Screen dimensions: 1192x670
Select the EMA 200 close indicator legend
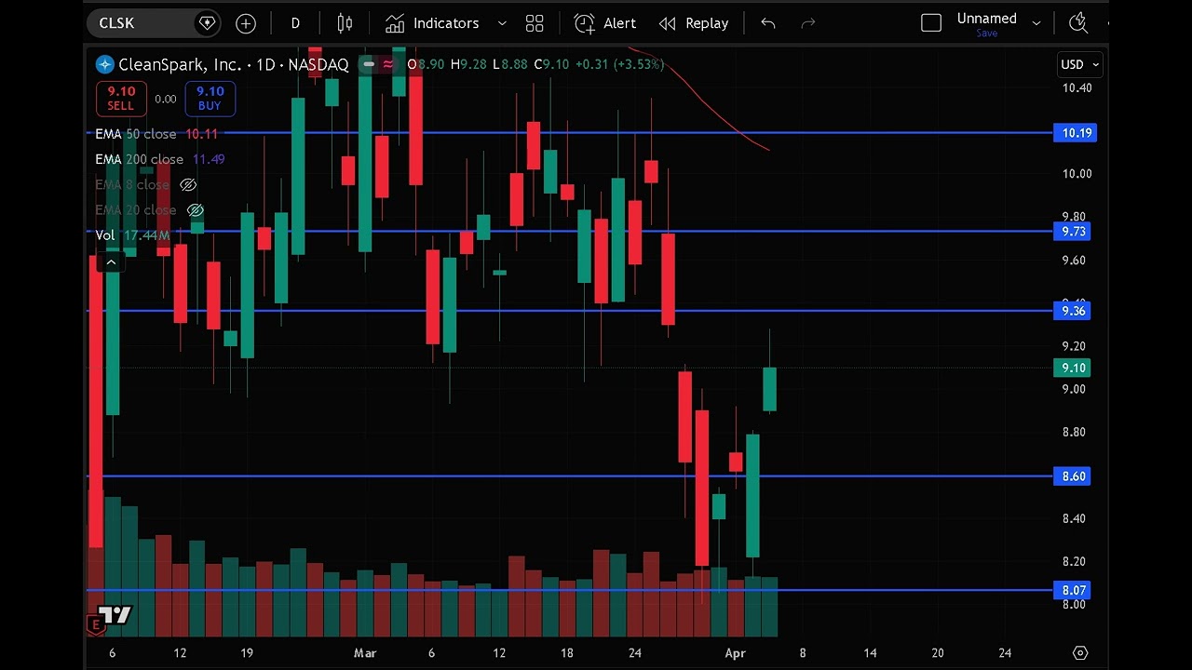160,159
